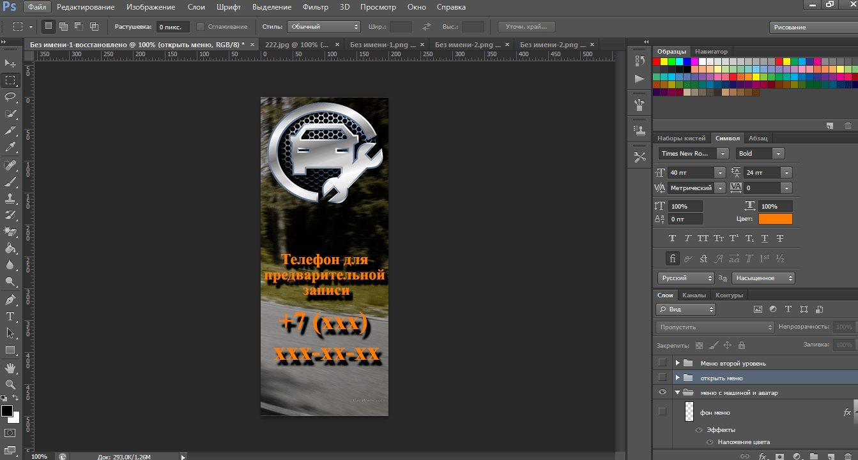Click the 'Растушевка' pixel input field
Screen dimensions: 858x460
click(172, 27)
